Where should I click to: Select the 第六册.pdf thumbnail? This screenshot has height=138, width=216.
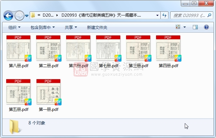click(79, 48)
